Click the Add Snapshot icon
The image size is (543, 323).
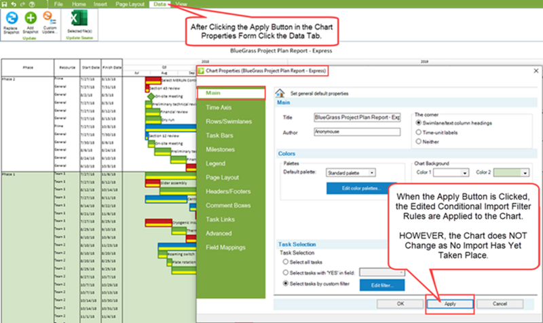31,18
